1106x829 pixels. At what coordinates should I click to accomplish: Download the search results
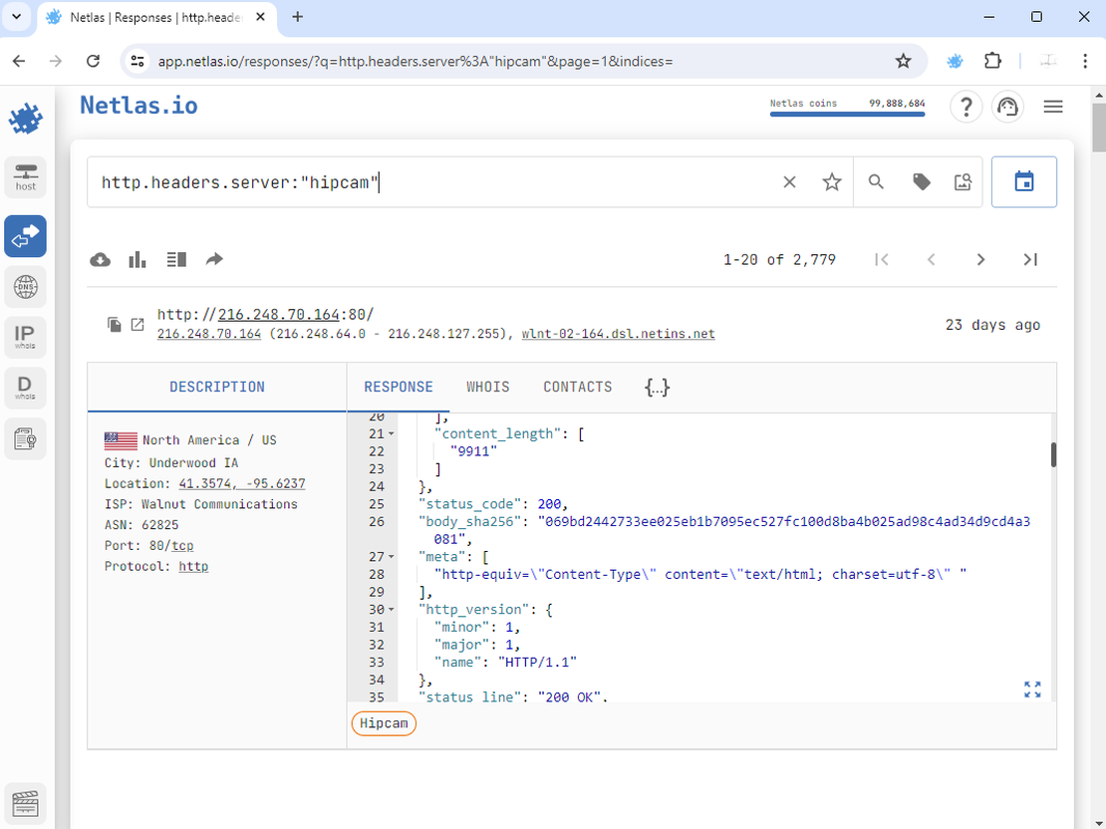[x=100, y=259]
